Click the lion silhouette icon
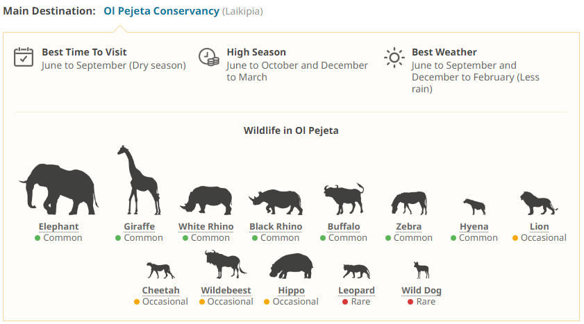Image resolution: width=584 pixels, height=324 pixels. coord(538,203)
